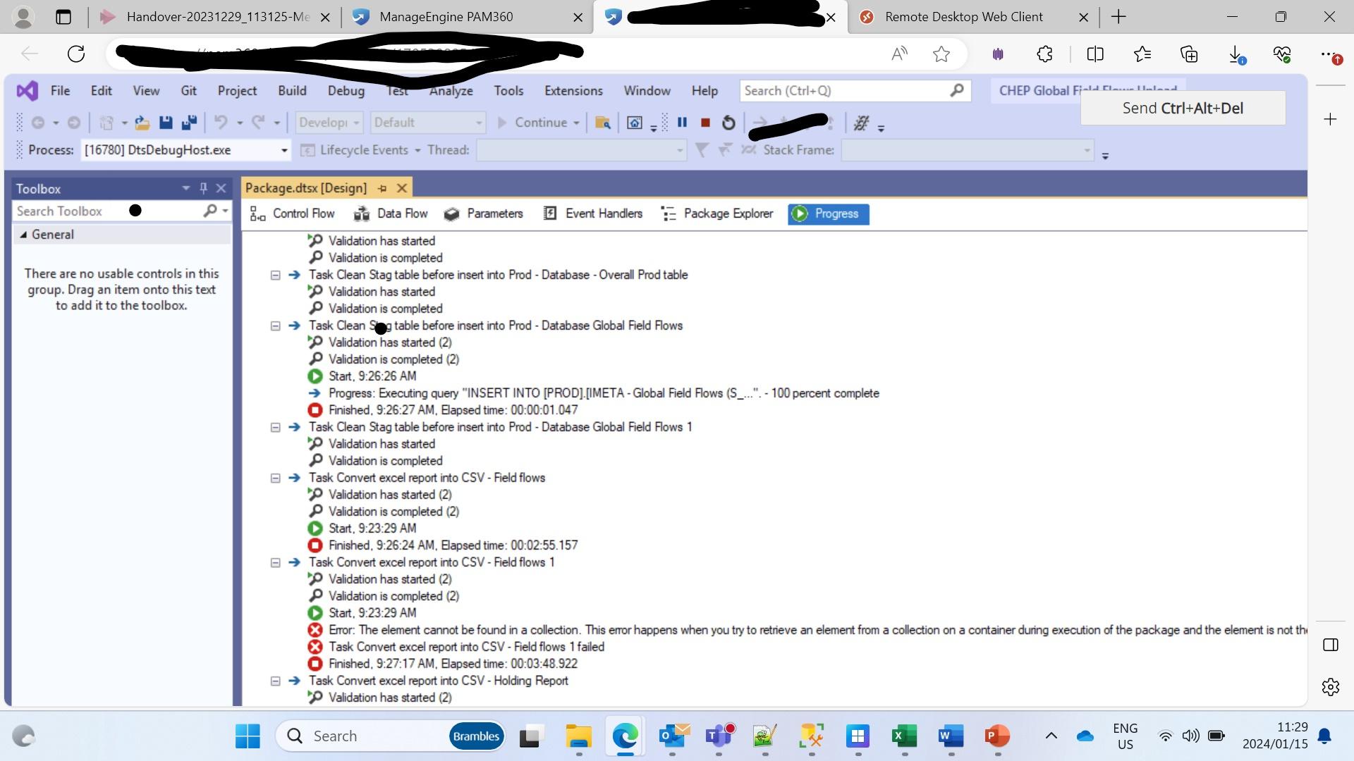Image resolution: width=1354 pixels, height=761 pixels.
Task: Click the Pause debugging icon
Action: click(682, 123)
